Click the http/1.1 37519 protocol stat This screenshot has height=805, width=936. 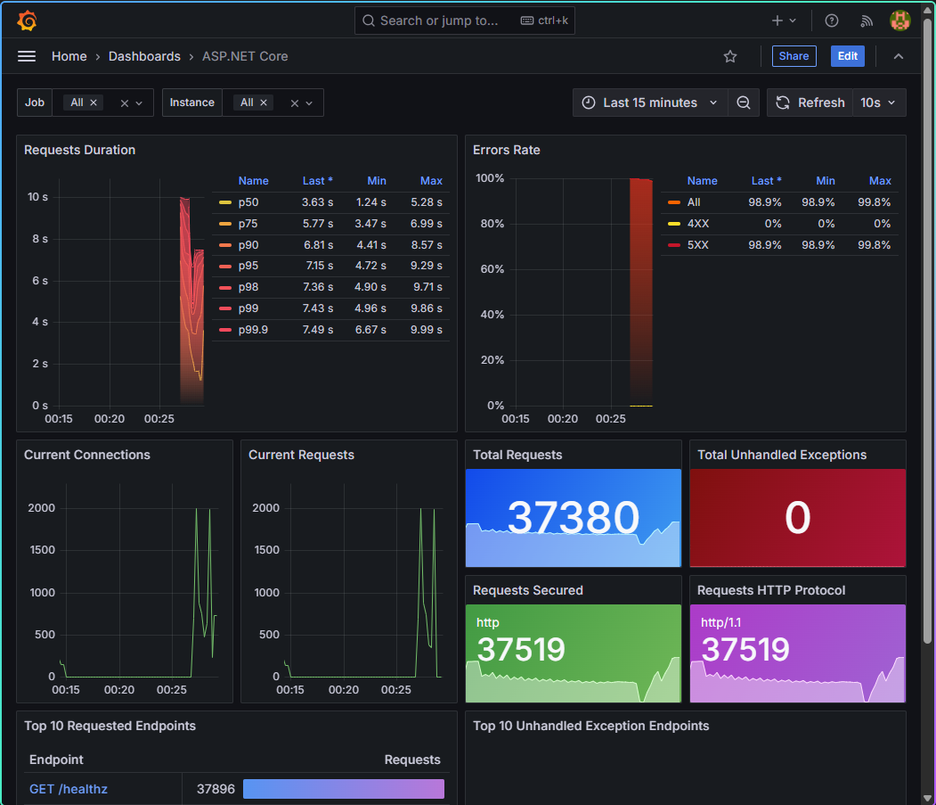(x=797, y=653)
